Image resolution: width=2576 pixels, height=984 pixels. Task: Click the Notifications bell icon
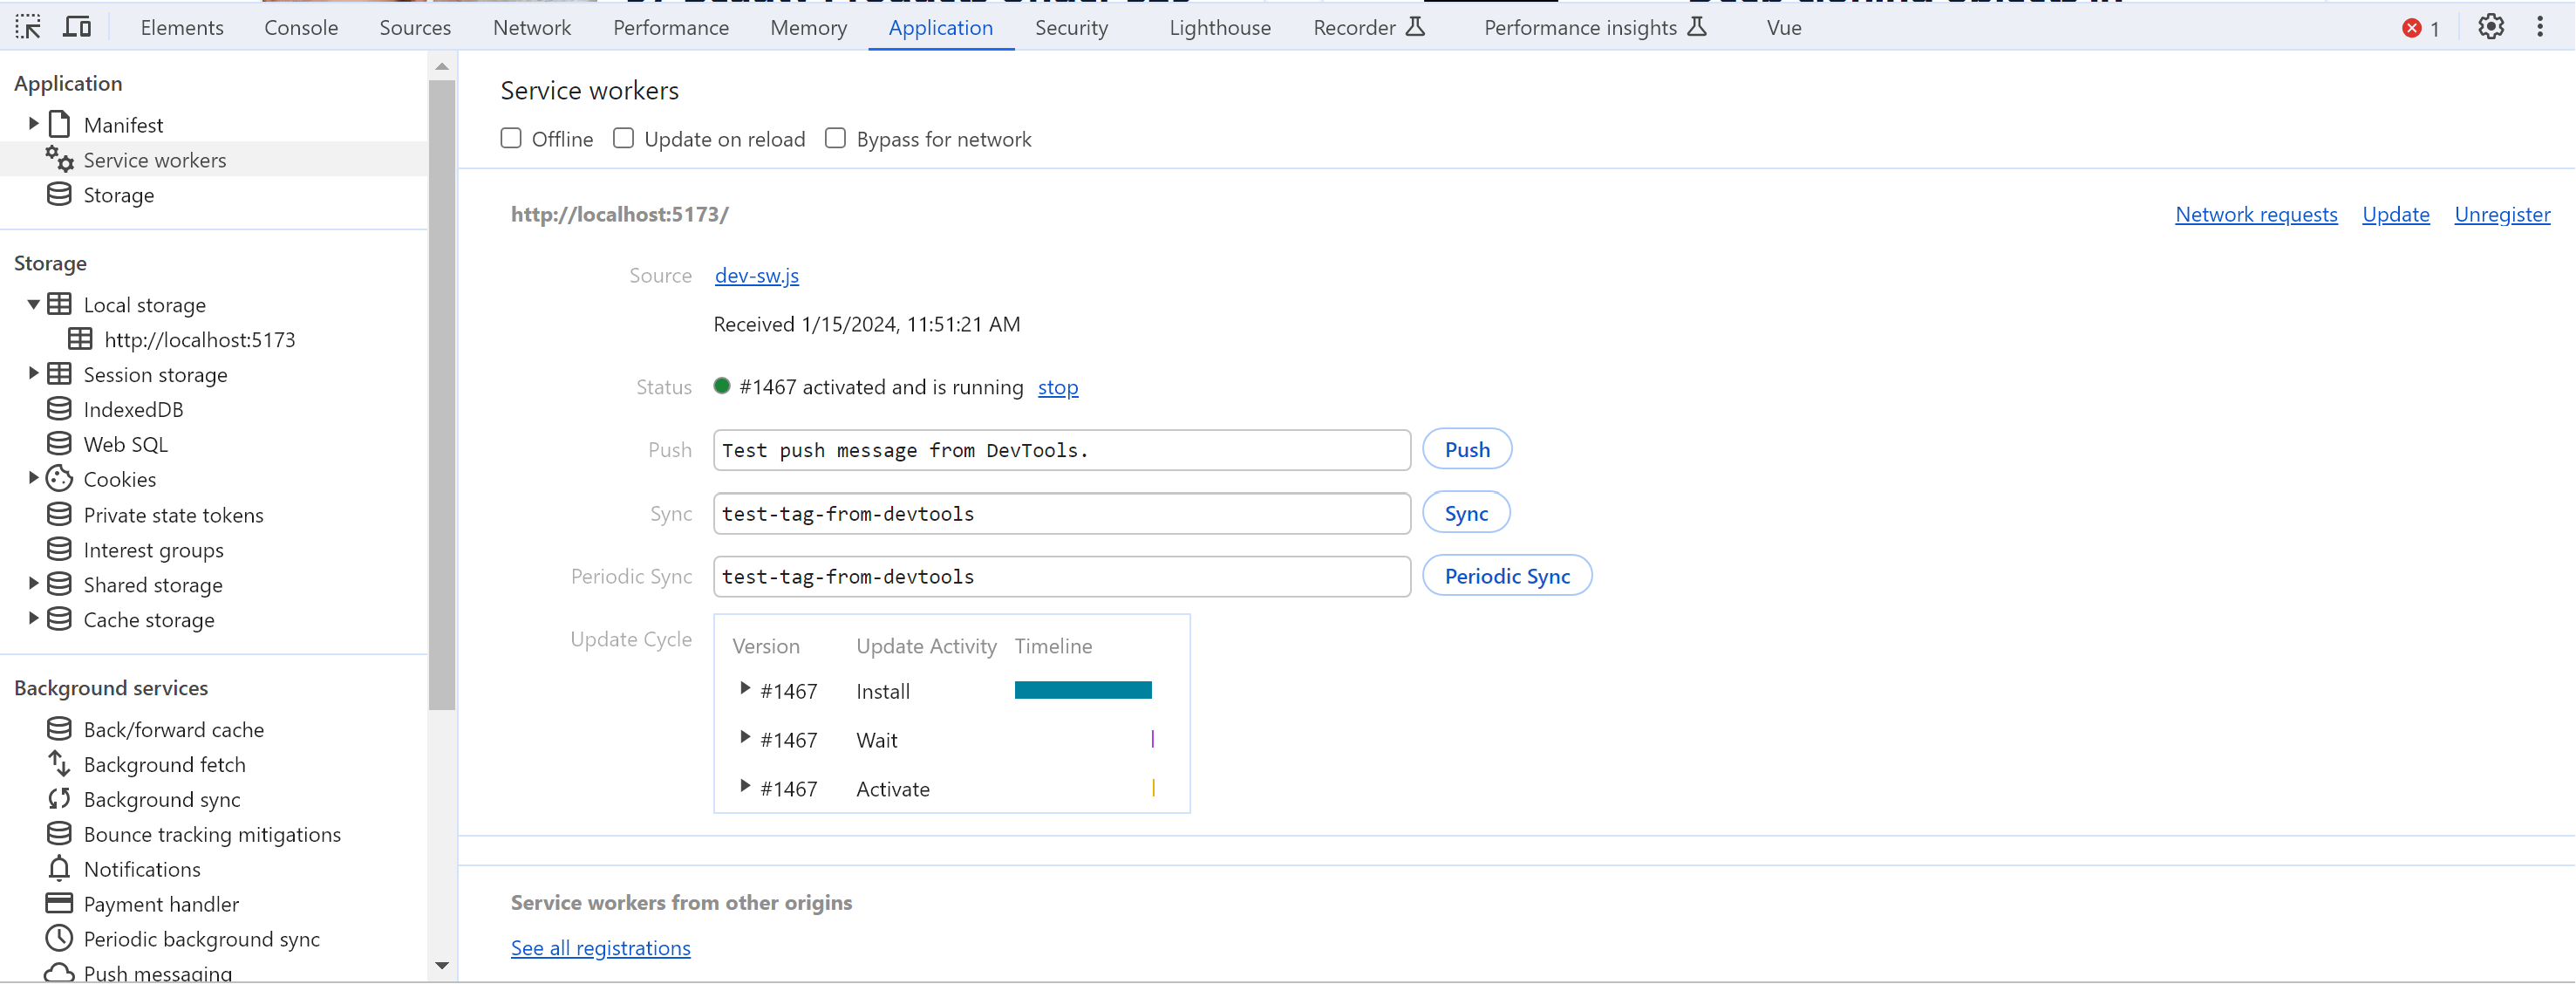tap(60, 868)
